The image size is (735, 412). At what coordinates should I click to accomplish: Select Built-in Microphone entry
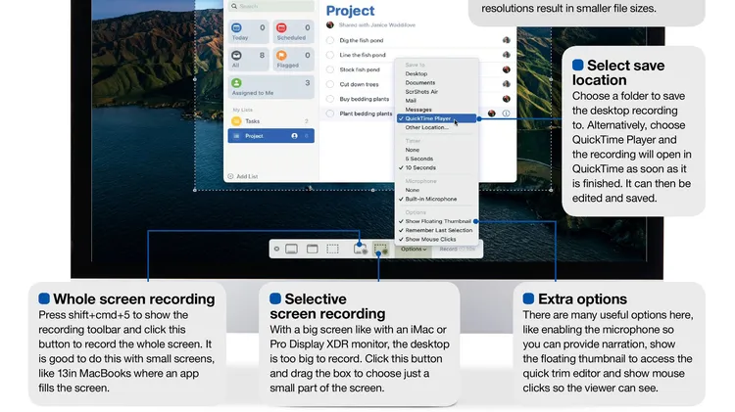pos(436,199)
